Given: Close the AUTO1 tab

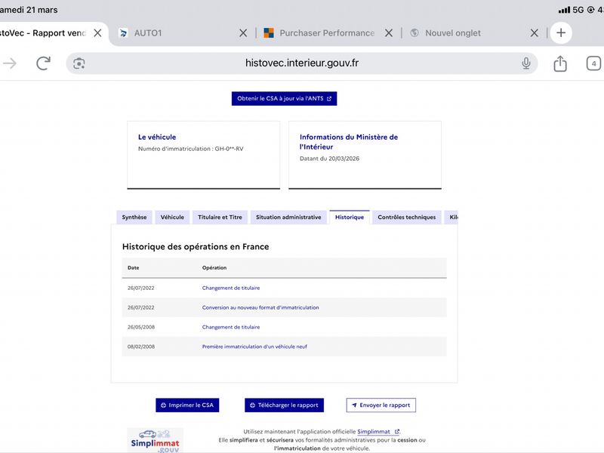Looking at the screenshot, I should pos(243,33).
